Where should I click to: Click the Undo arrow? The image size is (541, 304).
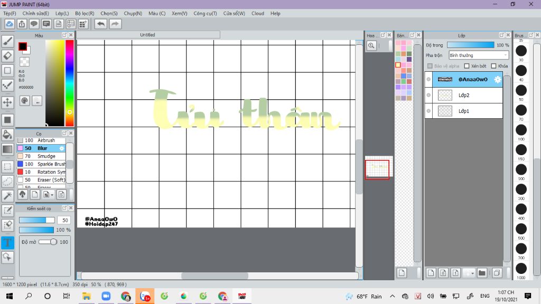pyautogui.click(x=101, y=24)
